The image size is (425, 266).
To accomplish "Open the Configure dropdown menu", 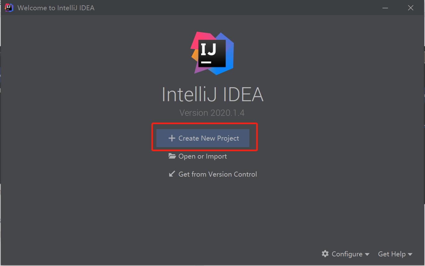I will [x=347, y=254].
